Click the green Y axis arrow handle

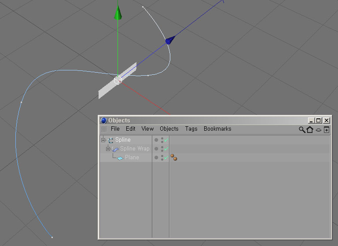[x=118, y=13]
